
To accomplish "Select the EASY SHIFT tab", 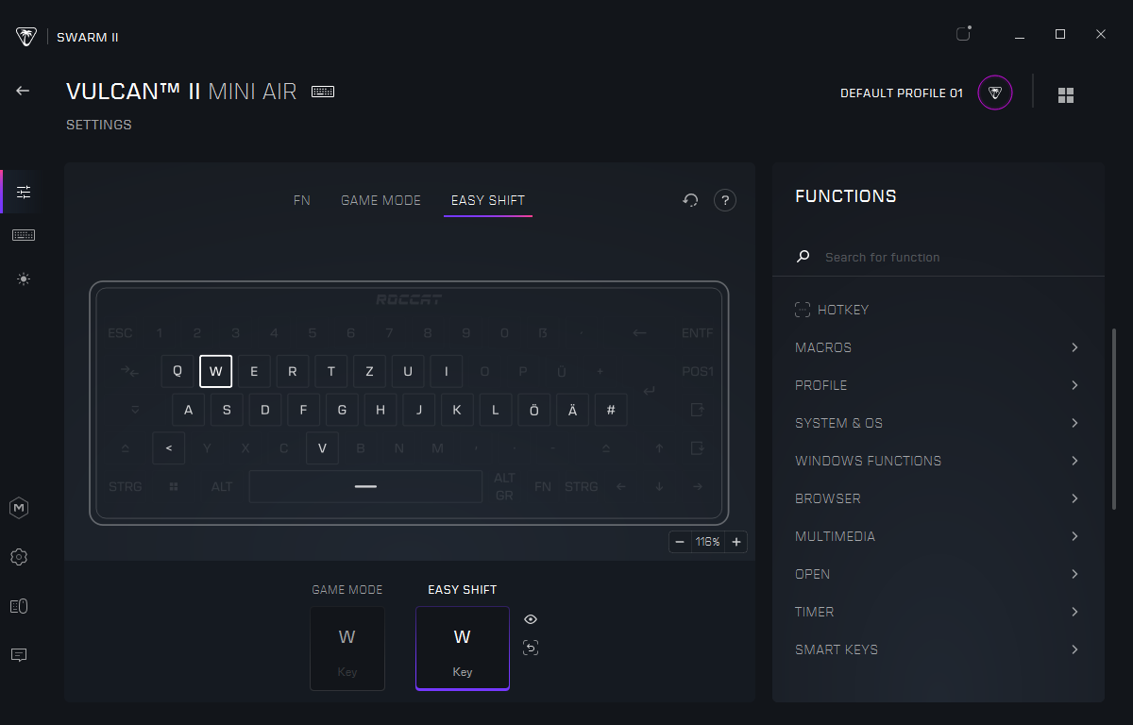I will (x=488, y=200).
